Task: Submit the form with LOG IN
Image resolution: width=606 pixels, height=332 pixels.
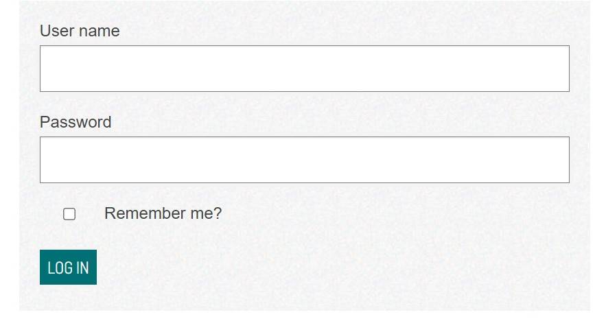Action: pos(68,268)
